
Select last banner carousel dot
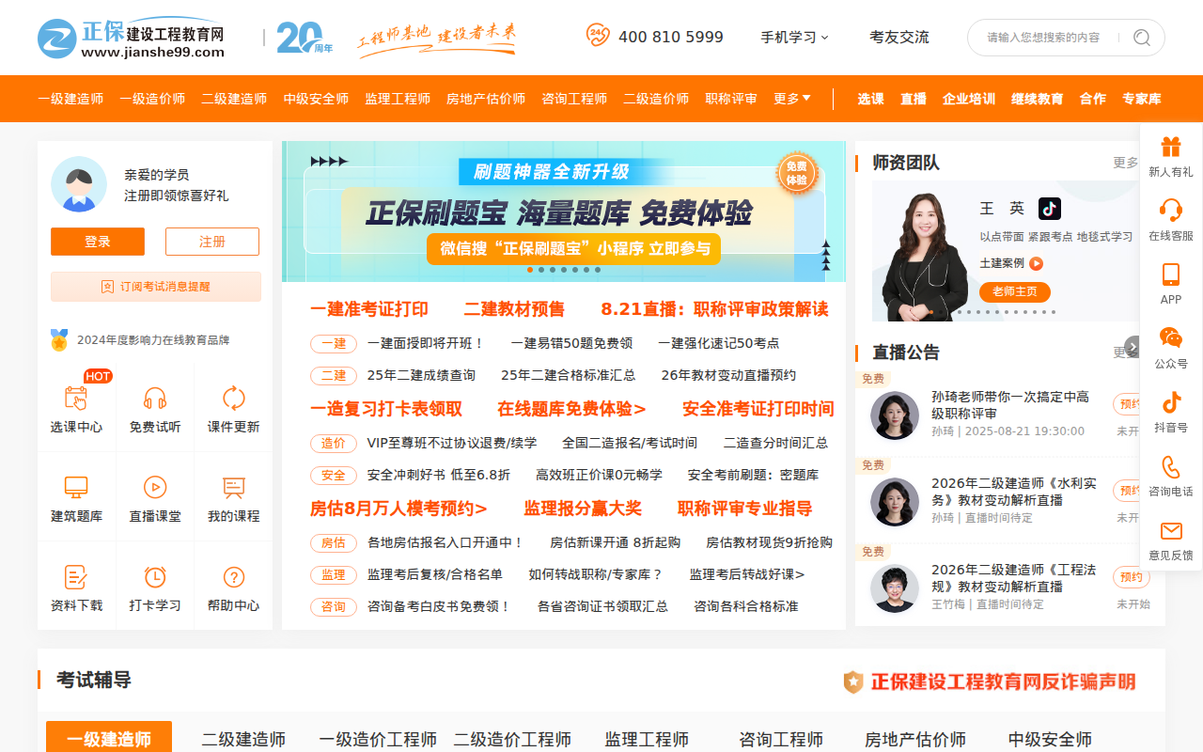pyautogui.click(x=598, y=270)
